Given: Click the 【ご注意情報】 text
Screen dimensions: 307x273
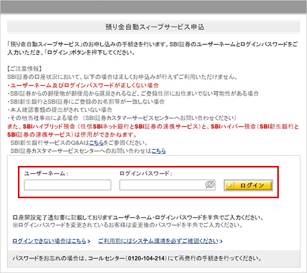Looking at the screenshot, I should tap(25, 69).
